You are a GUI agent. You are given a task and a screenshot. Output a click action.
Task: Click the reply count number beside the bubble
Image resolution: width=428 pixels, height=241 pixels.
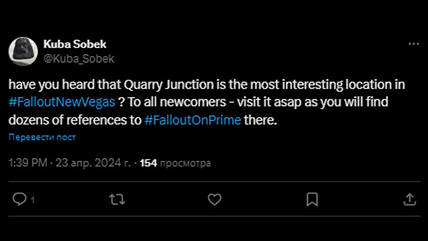pos(33,200)
